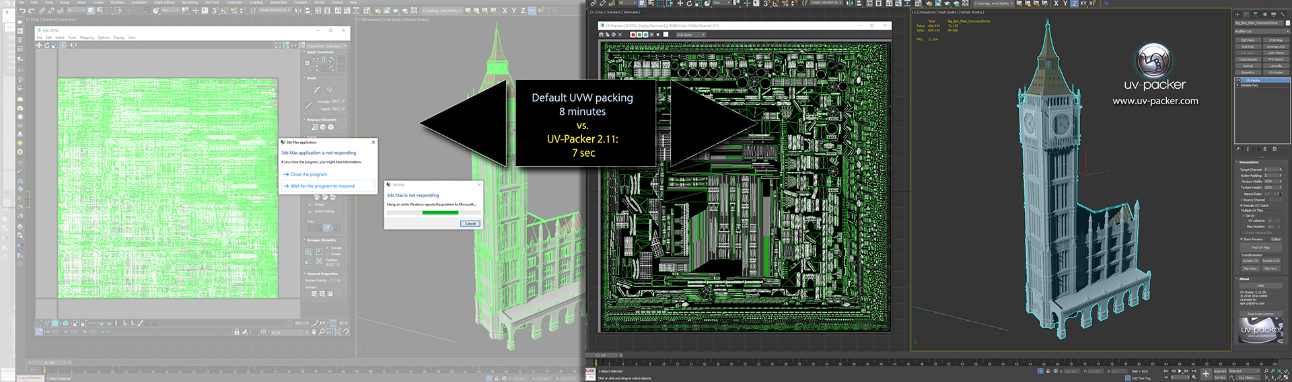The height and width of the screenshot is (382, 1292).
Task: Click the Flip Horiz. button in UV-Packer panel
Action: coord(1251,268)
